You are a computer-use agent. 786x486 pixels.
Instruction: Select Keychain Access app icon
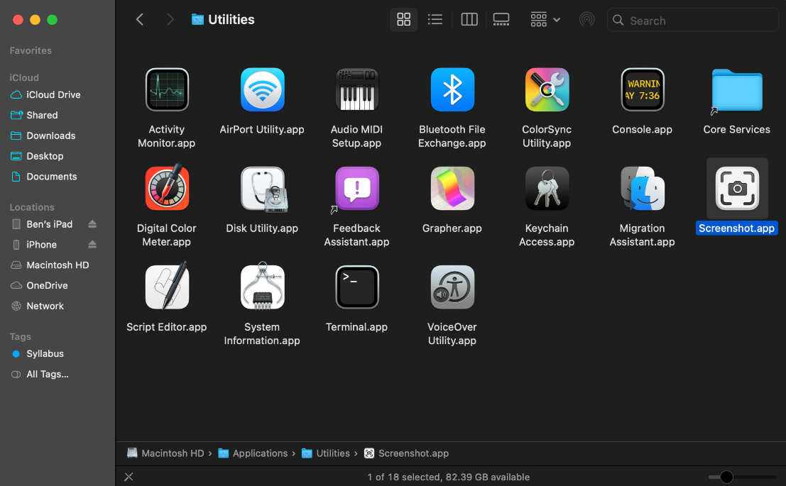(547, 189)
